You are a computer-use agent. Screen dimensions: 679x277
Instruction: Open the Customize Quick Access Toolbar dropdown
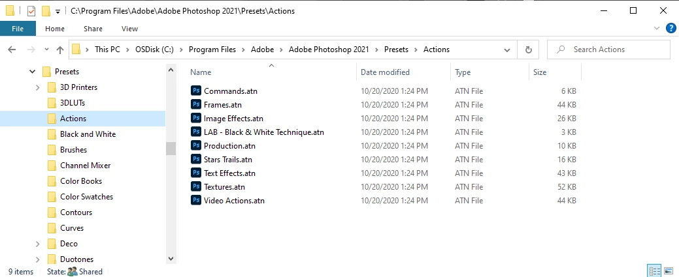tap(58, 12)
